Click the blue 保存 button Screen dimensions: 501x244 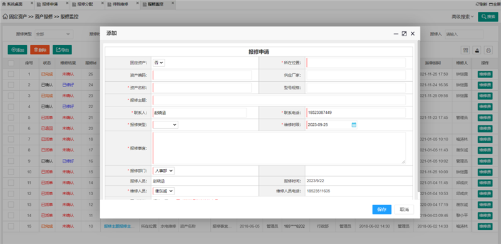tap(382, 210)
